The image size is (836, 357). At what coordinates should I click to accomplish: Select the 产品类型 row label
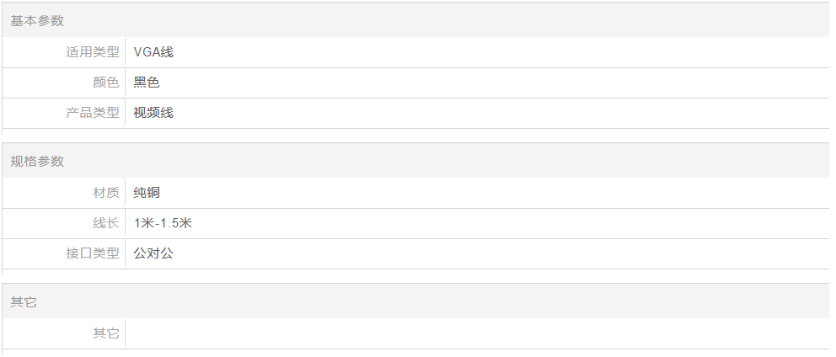click(x=93, y=113)
